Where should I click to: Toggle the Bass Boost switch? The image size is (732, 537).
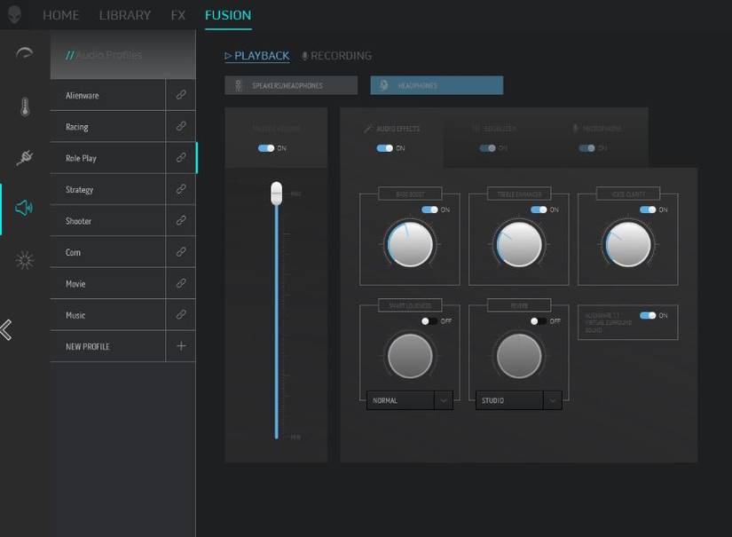(x=429, y=209)
